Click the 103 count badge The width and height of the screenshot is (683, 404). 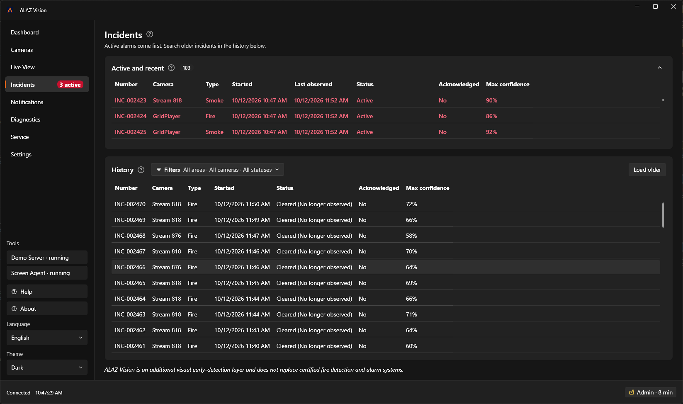[187, 68]
